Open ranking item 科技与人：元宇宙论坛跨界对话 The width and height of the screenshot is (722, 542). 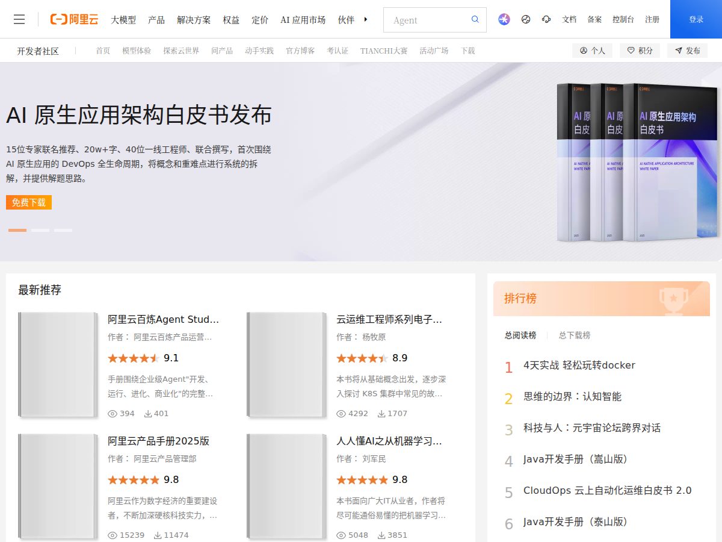point(592,428)
